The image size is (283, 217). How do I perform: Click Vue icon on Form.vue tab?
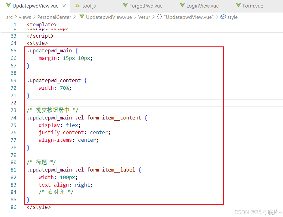(x=238, y=5)
